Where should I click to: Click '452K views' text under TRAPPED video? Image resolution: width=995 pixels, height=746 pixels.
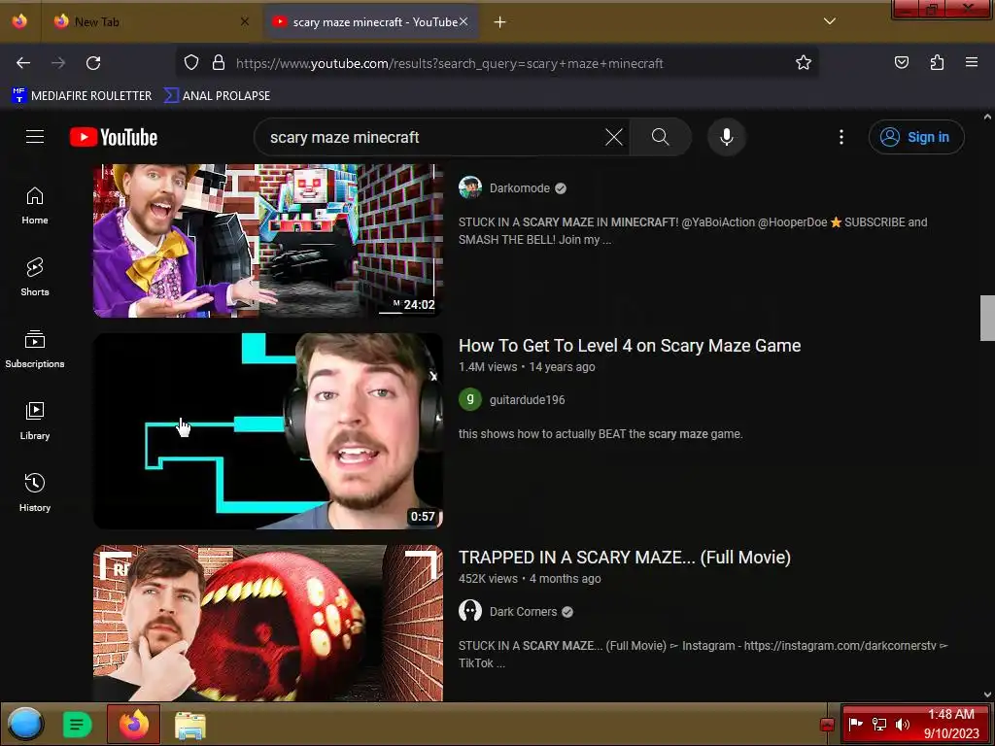[x=488, y=579]
